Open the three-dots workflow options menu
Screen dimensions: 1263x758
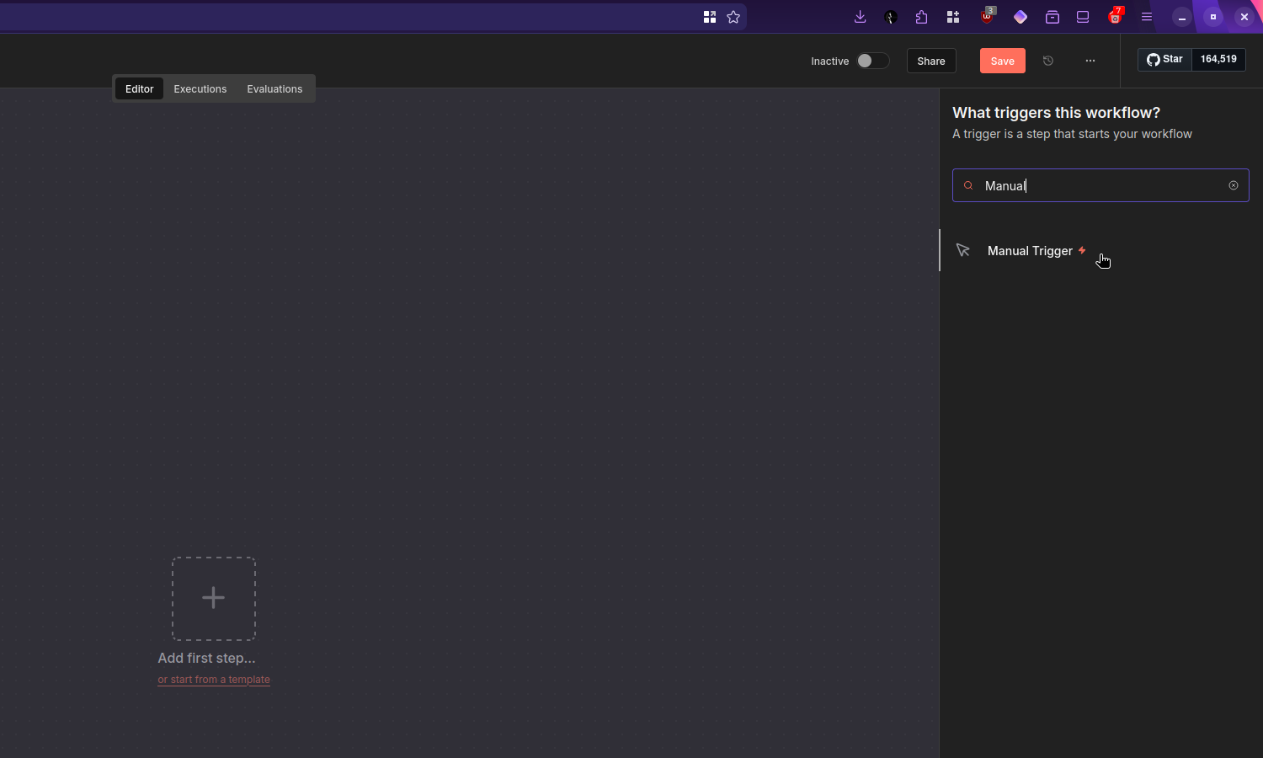pos(1090,61)
